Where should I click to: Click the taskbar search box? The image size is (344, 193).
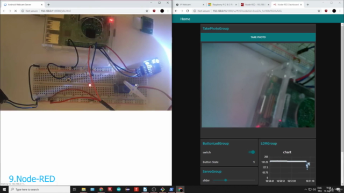click(39, 189)
